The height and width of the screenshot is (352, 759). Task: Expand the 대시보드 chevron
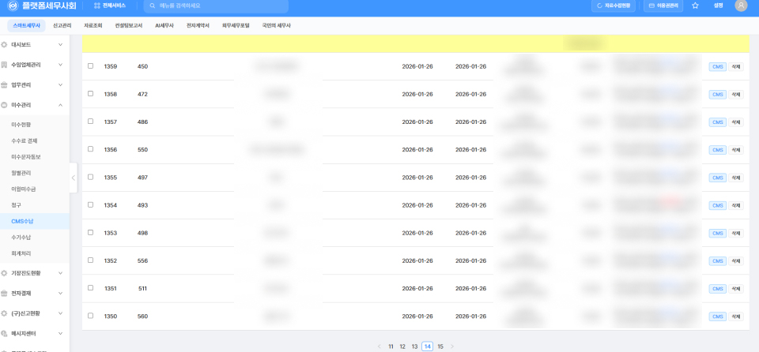[x=61, y=44]
